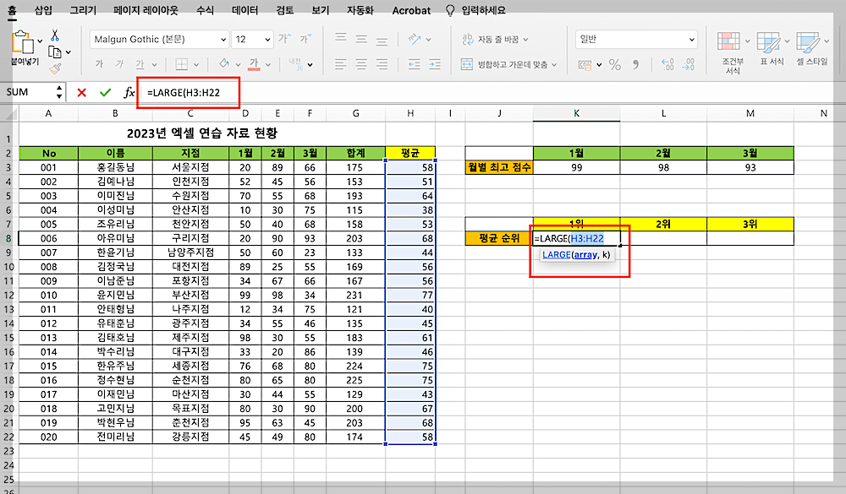Click the LARGE function tooltip link
The image size is (846, 494).
point(557,254)
